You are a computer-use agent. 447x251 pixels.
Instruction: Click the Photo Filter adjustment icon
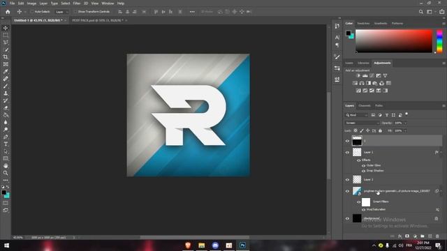click(375, 83)
